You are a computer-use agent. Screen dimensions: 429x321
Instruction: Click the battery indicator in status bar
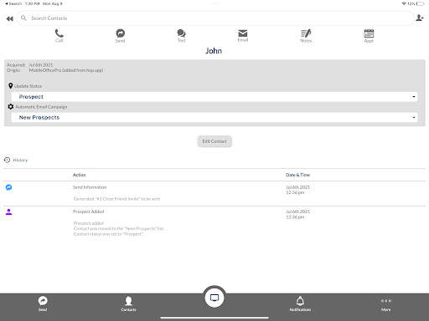421,3
